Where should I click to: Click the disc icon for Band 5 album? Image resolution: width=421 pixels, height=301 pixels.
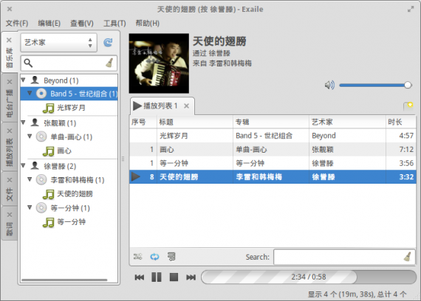pos(41,94)
